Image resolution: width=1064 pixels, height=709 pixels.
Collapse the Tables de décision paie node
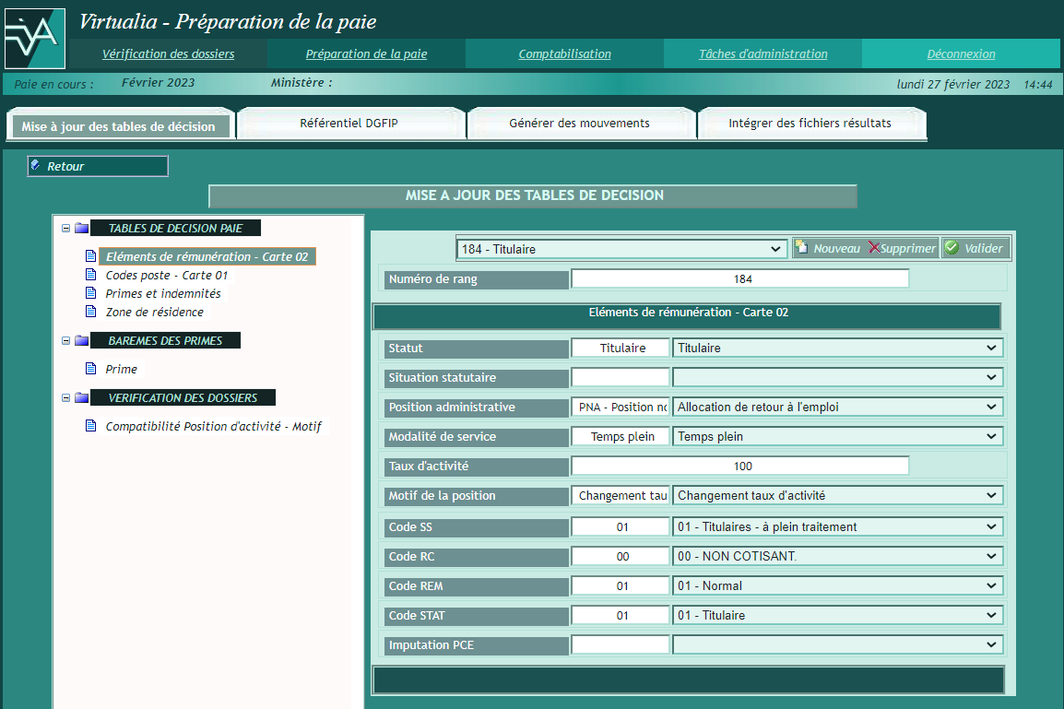(x=65, y=228)
